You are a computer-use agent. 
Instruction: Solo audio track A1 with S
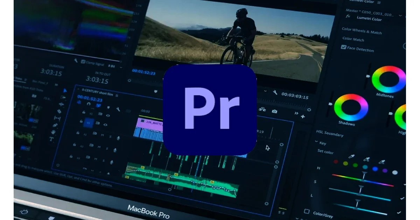point(110,137)
